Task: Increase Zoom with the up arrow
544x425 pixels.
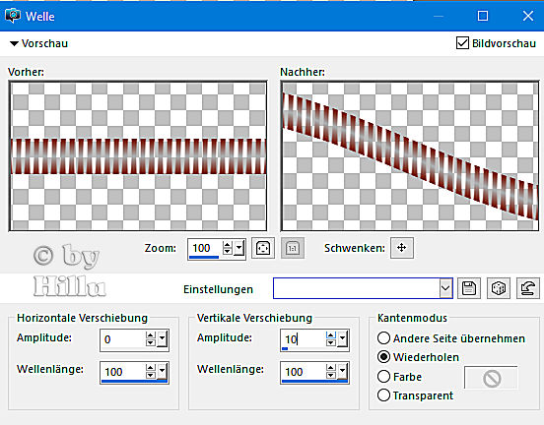Action: 228,245
